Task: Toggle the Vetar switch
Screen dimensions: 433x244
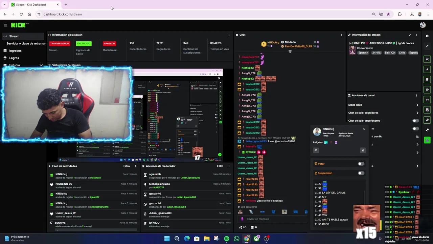Action: (361, 164)
